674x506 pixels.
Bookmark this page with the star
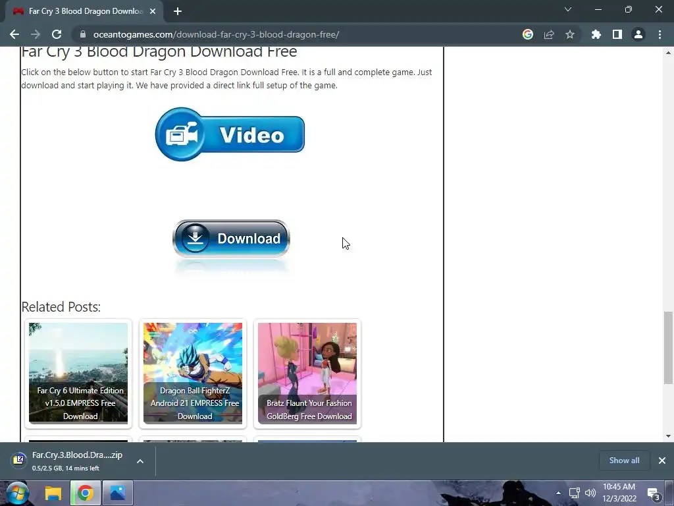tap(570, 34)
